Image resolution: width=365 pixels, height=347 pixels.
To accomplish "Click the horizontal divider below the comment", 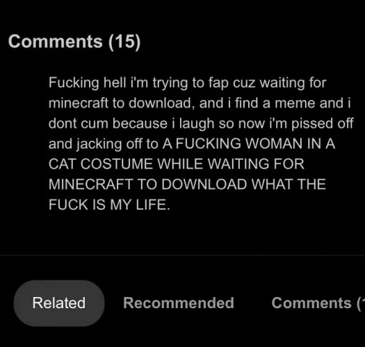I will coord(182,255).
